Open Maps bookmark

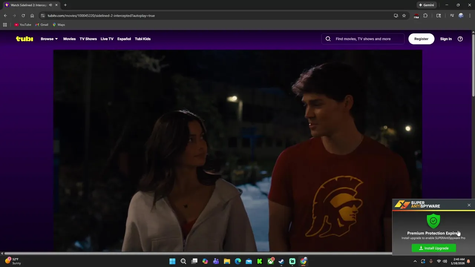tap(59, 25)
